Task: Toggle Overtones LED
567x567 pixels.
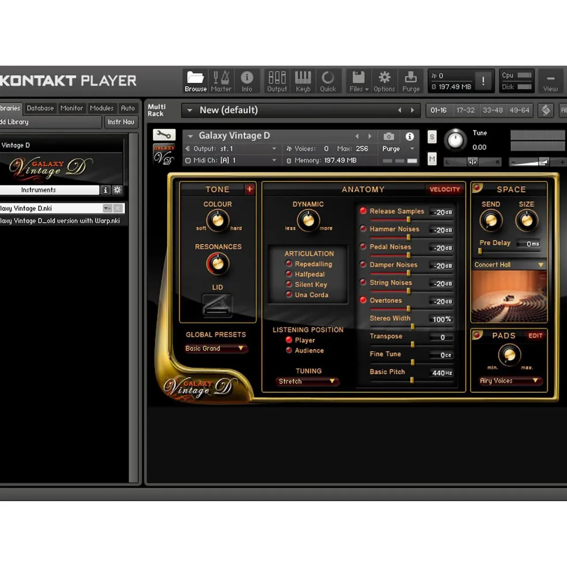Action: 363,300
